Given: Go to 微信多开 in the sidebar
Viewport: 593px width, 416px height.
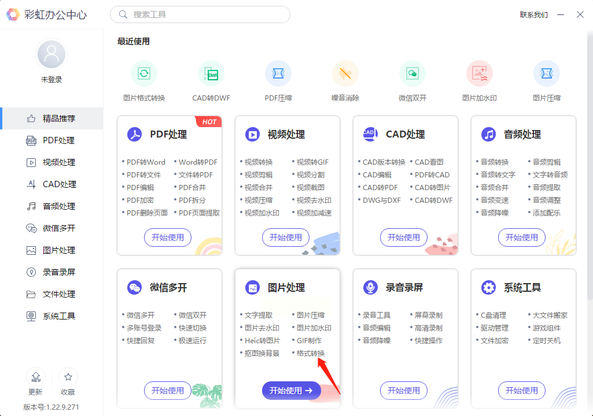Looking at the screenshot, I should point(51,228).
